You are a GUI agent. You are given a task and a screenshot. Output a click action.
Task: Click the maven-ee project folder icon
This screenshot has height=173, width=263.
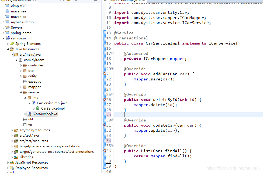pyautogui.click(x=7, y=11)
